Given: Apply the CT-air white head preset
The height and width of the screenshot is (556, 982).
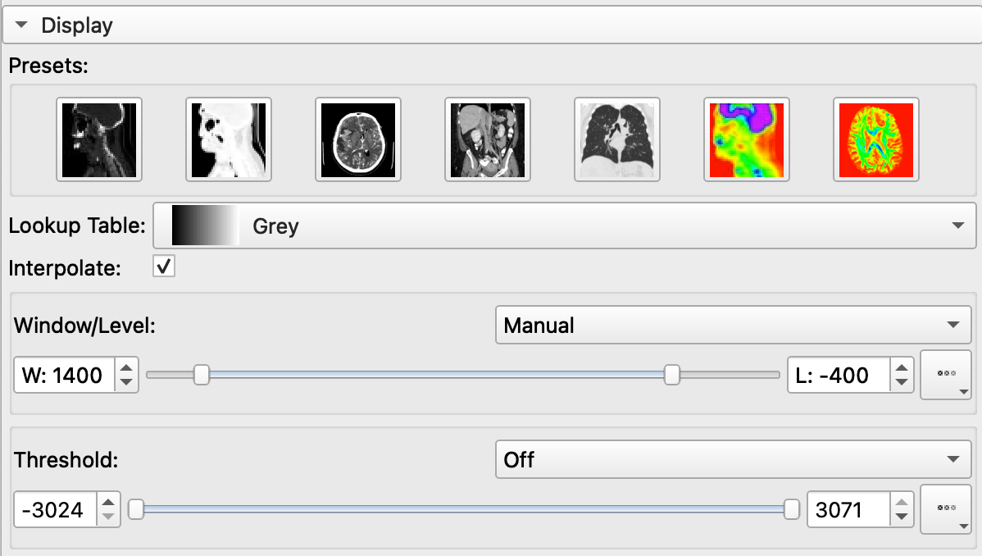Looking at the screenshot, I should pos(229,139).
